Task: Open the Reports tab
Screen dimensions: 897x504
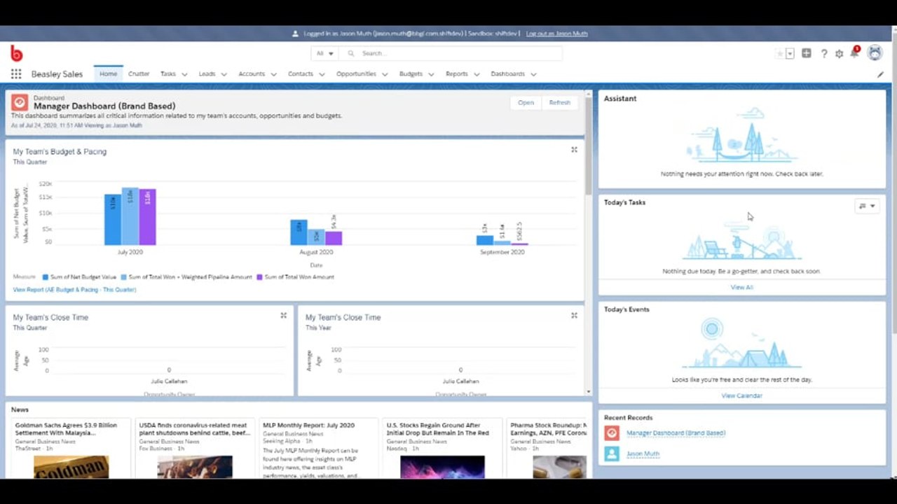Action: [x=456, y=74]
